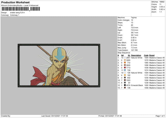
Task: Click the Wilcom EmbroideryStudio – Level 3 Advanced line
Action: (20, 6)
